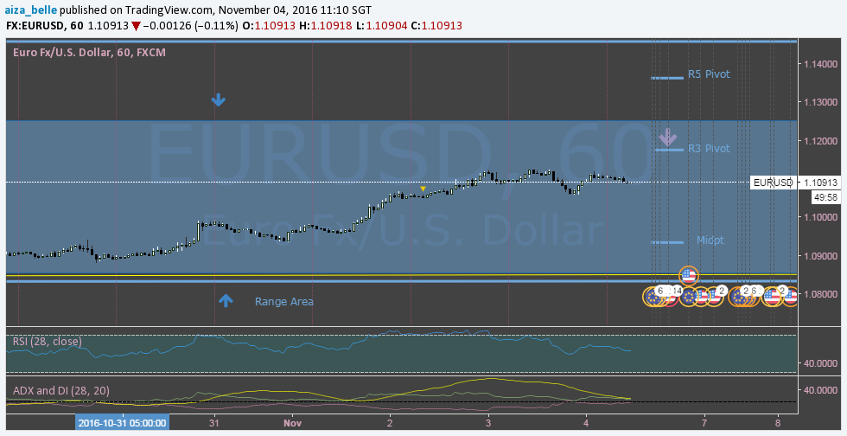Viewport: 847px width, 436px height.
Task: Click the 1.12000 price axis label
Action: (x=820, y=141)
